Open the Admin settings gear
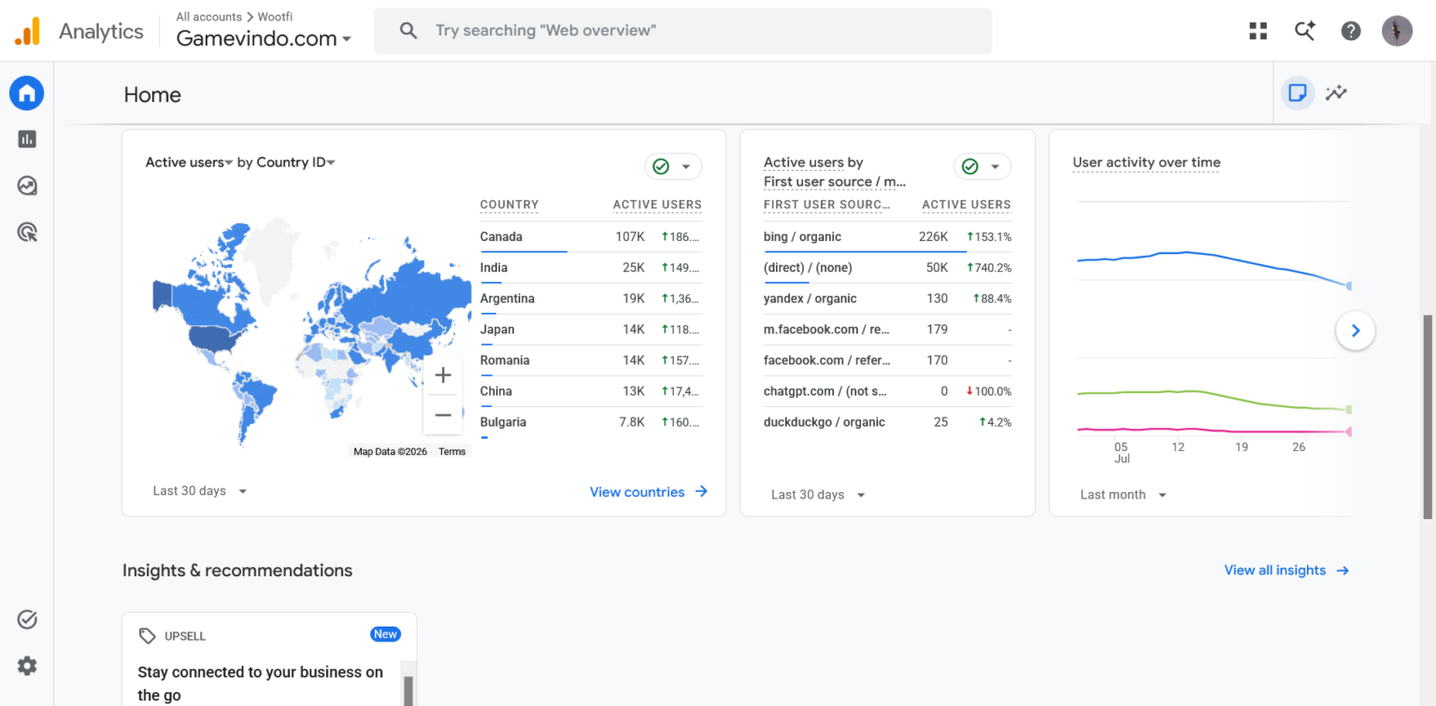The image size is (1436, 706). point(27,666)
